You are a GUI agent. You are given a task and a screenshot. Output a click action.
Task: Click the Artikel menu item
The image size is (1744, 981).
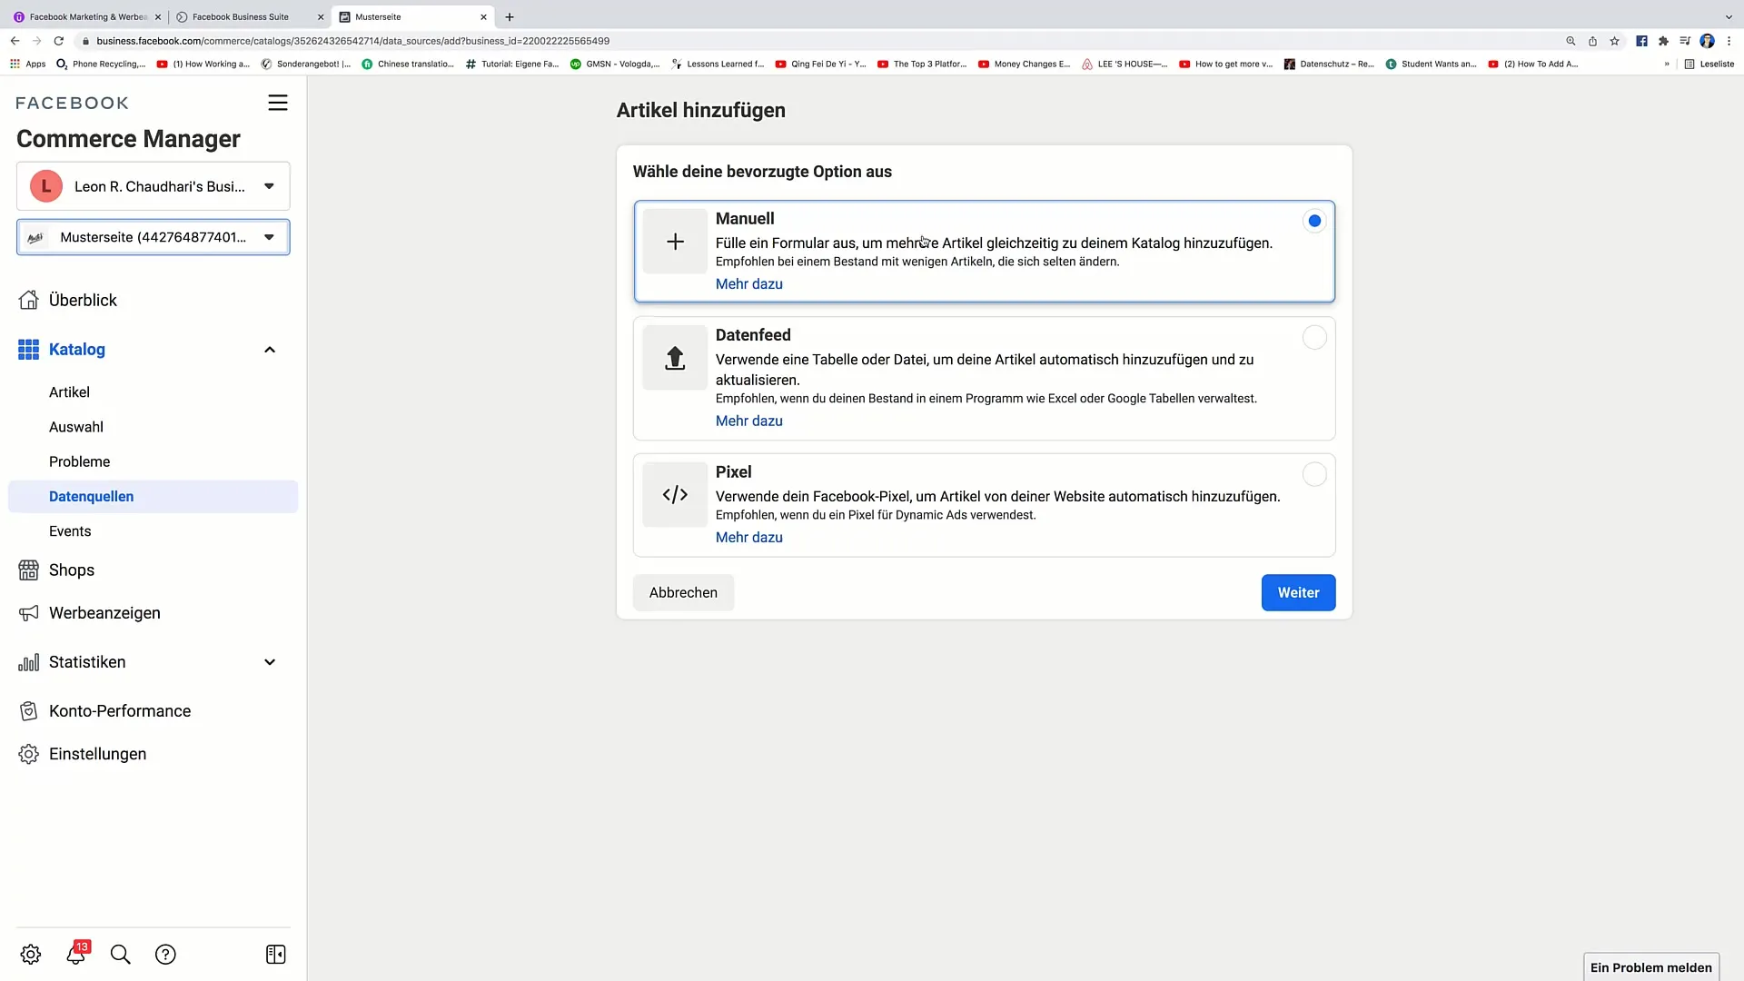69,391
